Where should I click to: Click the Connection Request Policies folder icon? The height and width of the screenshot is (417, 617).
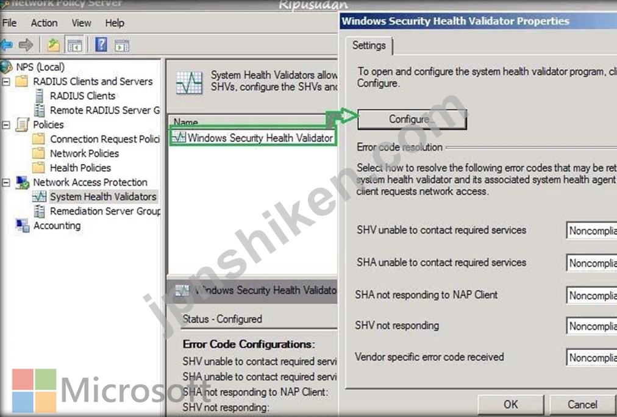[38, 139]
